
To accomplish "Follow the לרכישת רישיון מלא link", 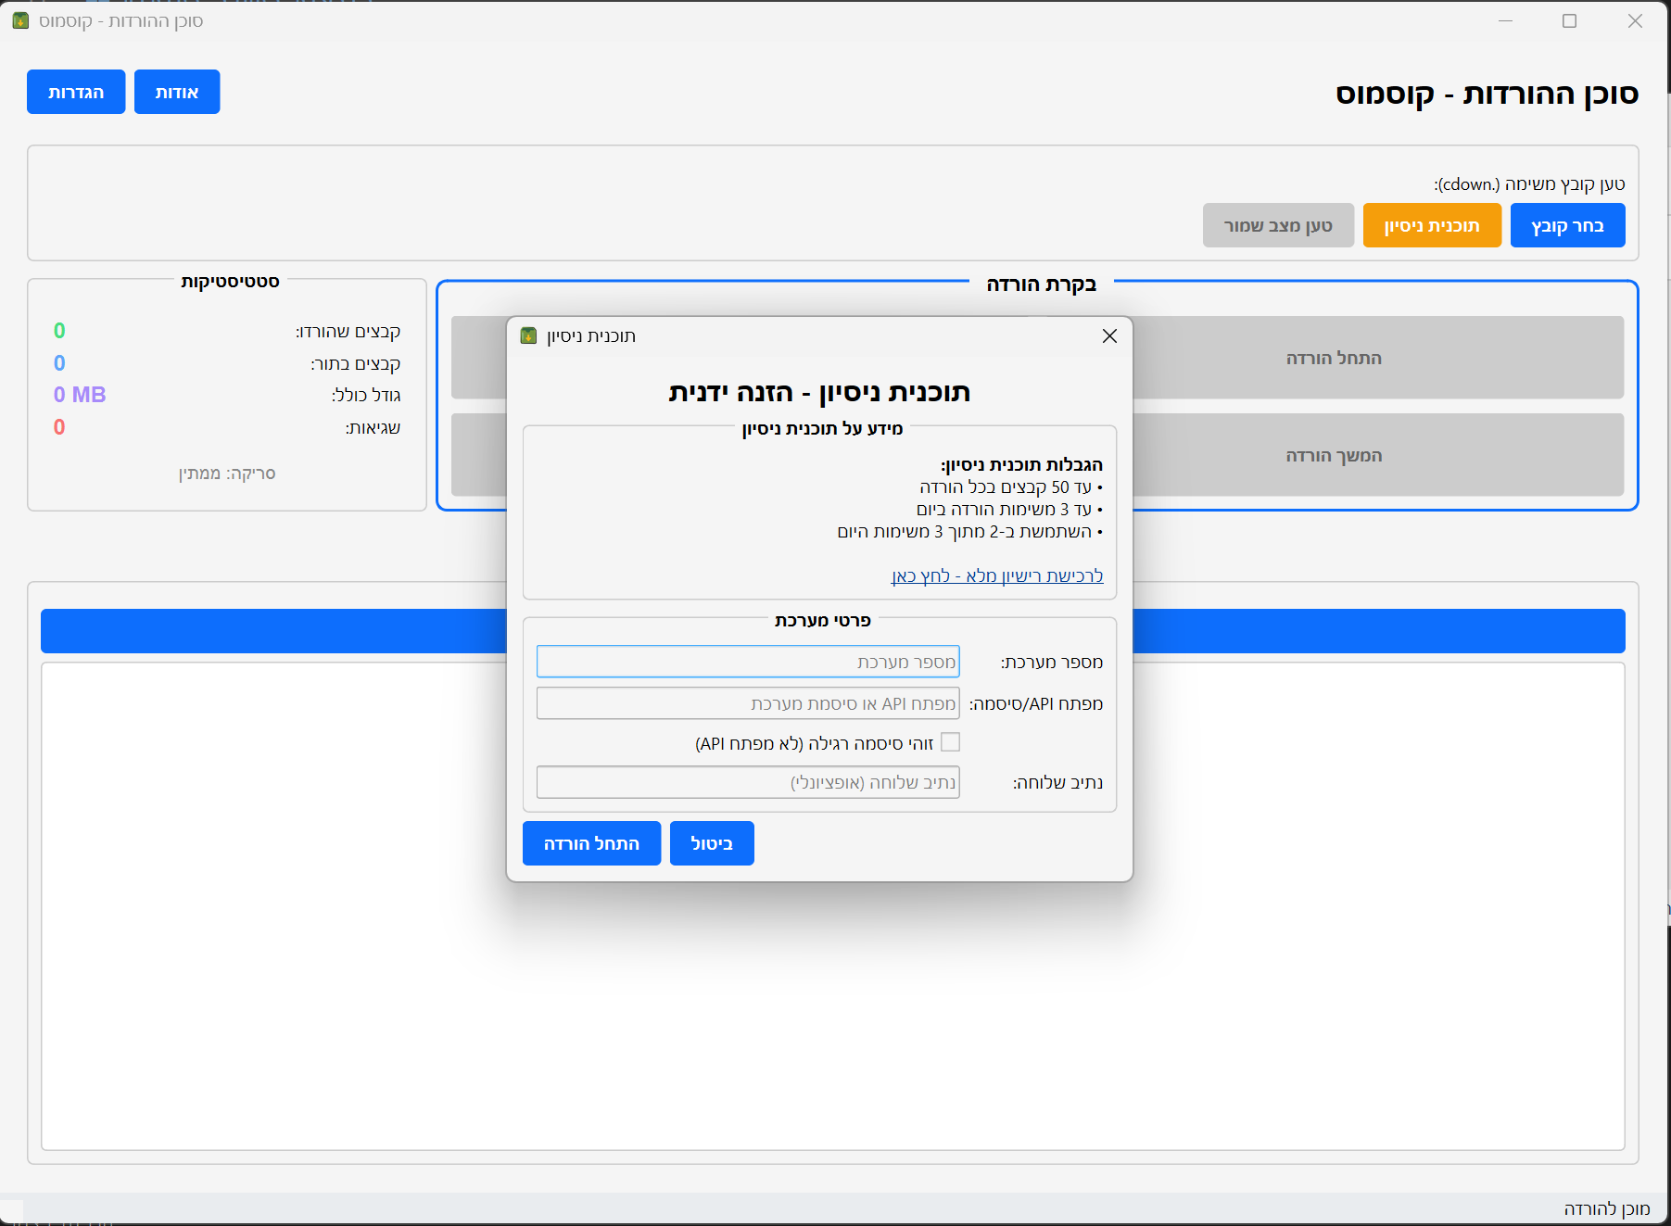I will point(996,575).
